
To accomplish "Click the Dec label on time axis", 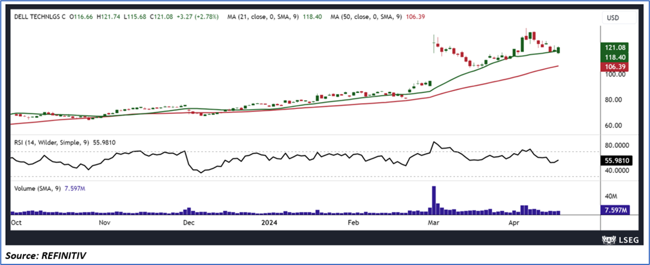I will pyautogui.click(x=188, y=223).
